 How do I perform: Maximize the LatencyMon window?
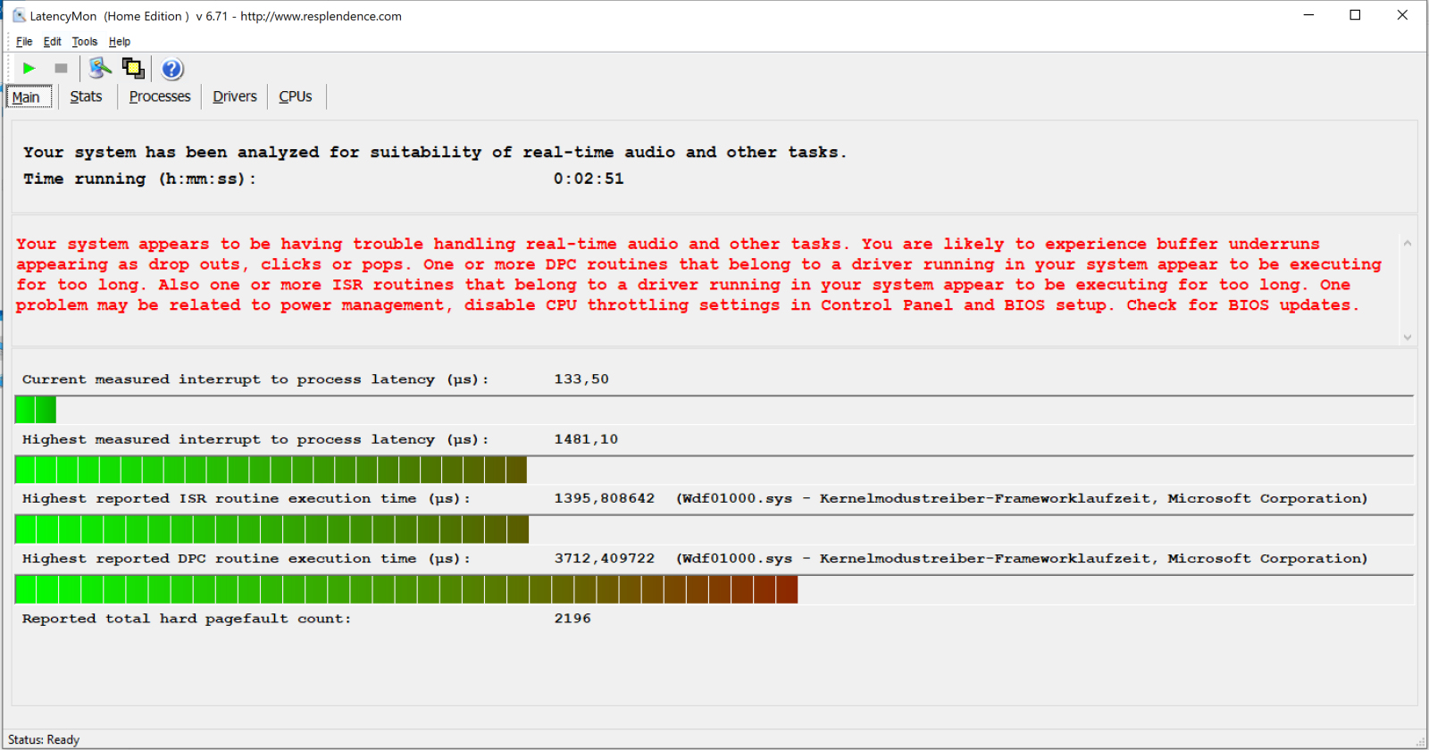pyautogui.click(x=1355, y=15)
